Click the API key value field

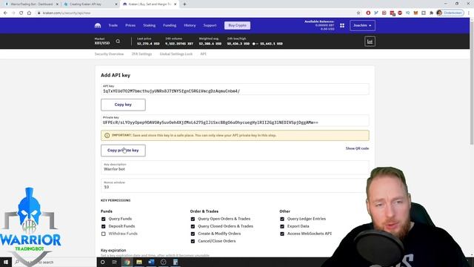point(235,89)
